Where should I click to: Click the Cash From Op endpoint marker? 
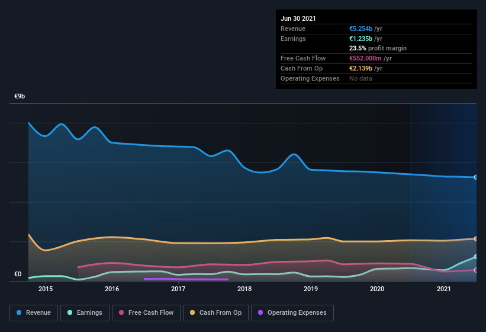point(475,238)
